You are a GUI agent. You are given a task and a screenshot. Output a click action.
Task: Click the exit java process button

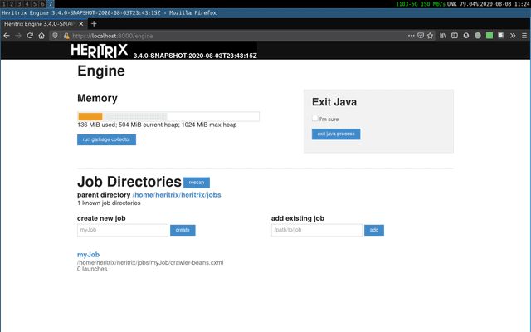pos(336,134)
